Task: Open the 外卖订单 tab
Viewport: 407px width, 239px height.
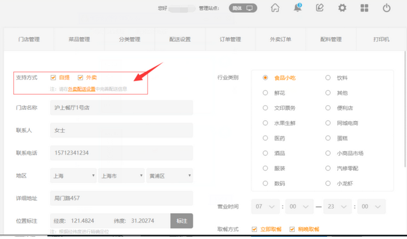Action: pyautogui.click(x=280, y=39)
